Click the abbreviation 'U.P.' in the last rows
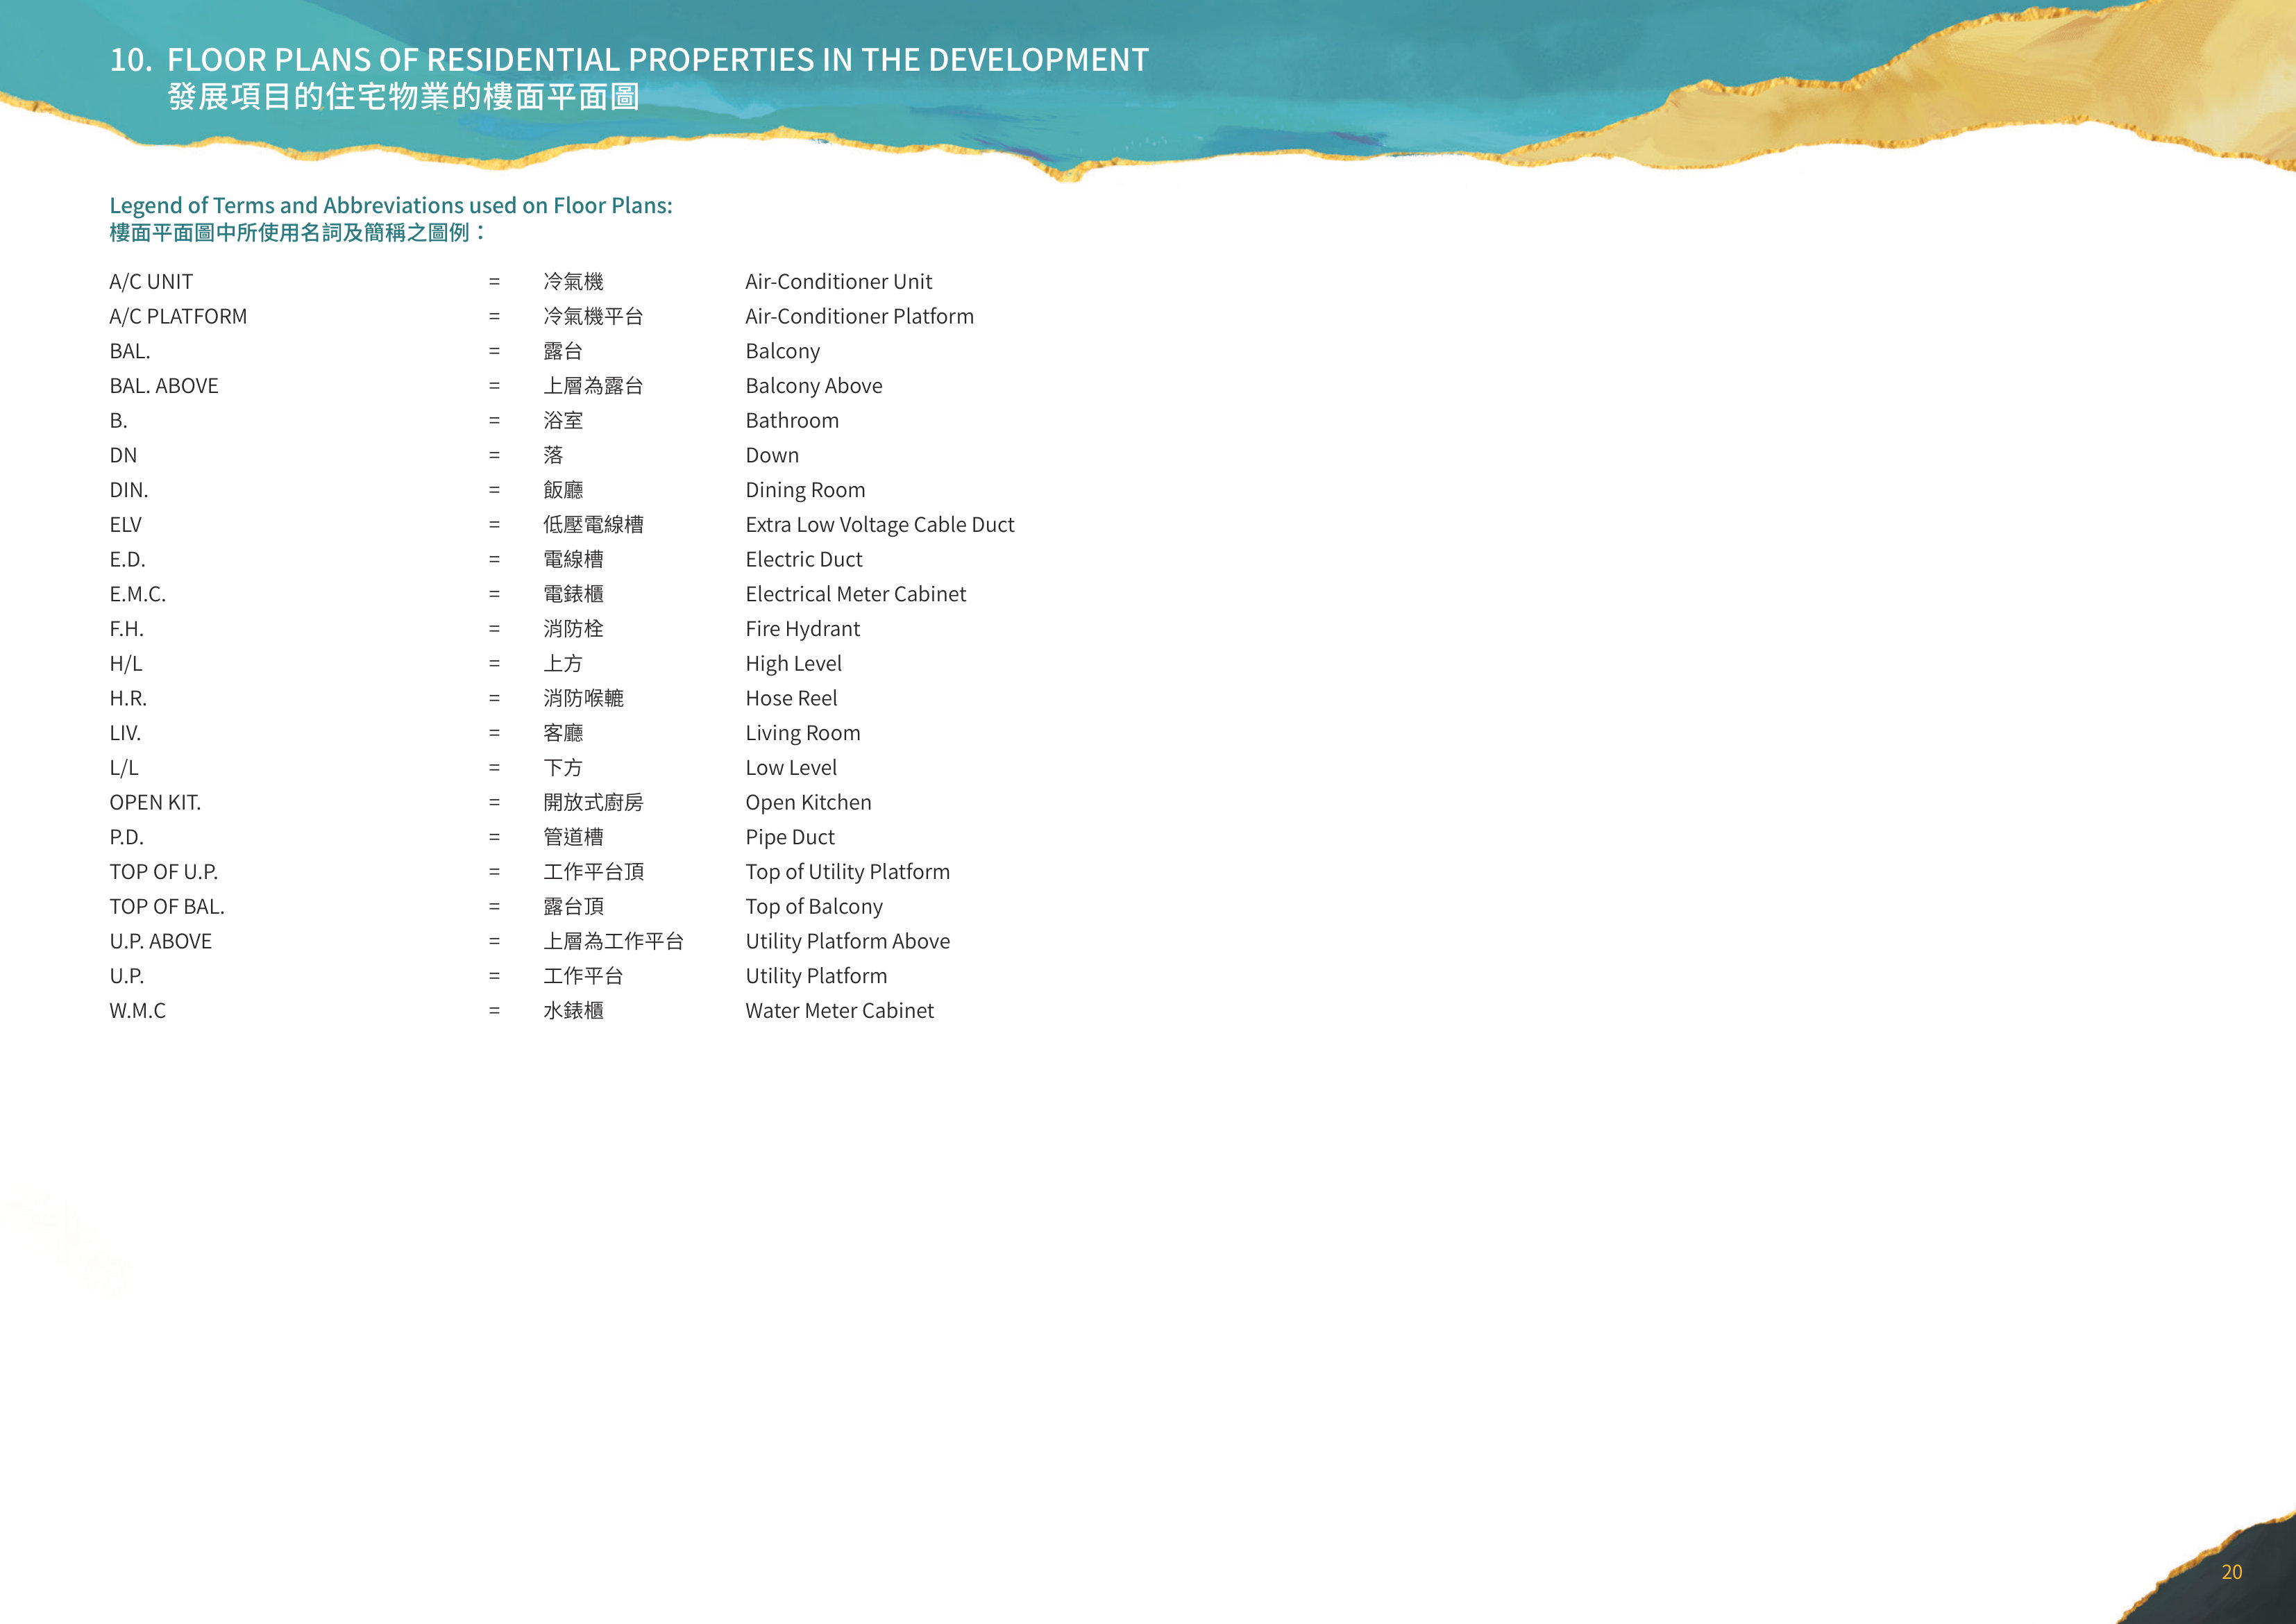The width and height of the screenshot is (2296, 1624). coord(126,977)
